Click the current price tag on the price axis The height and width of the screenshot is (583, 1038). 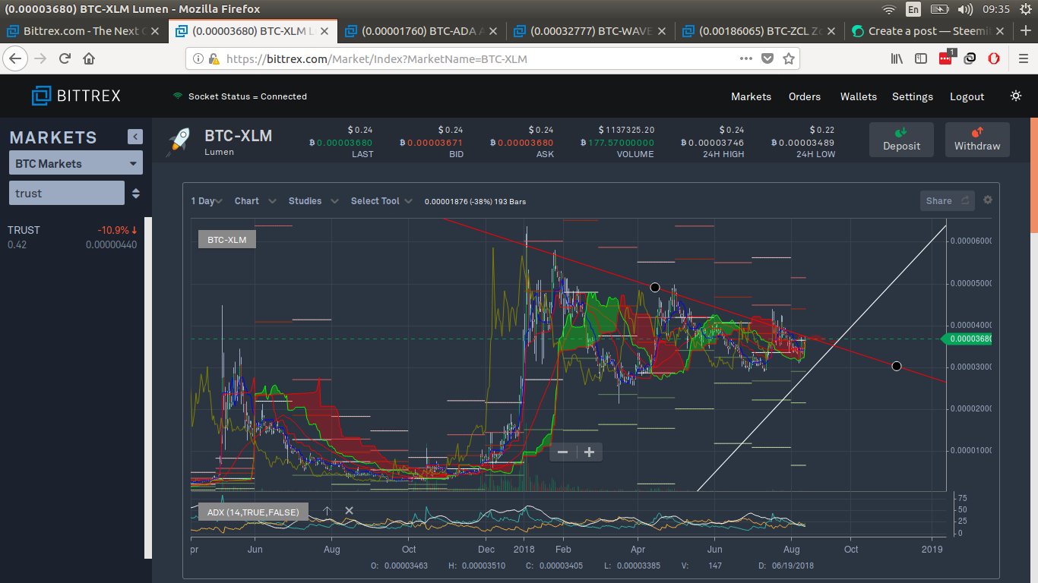[x=967, y=339]
